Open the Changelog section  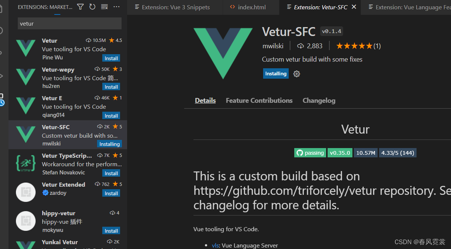[x=319, y=101]
